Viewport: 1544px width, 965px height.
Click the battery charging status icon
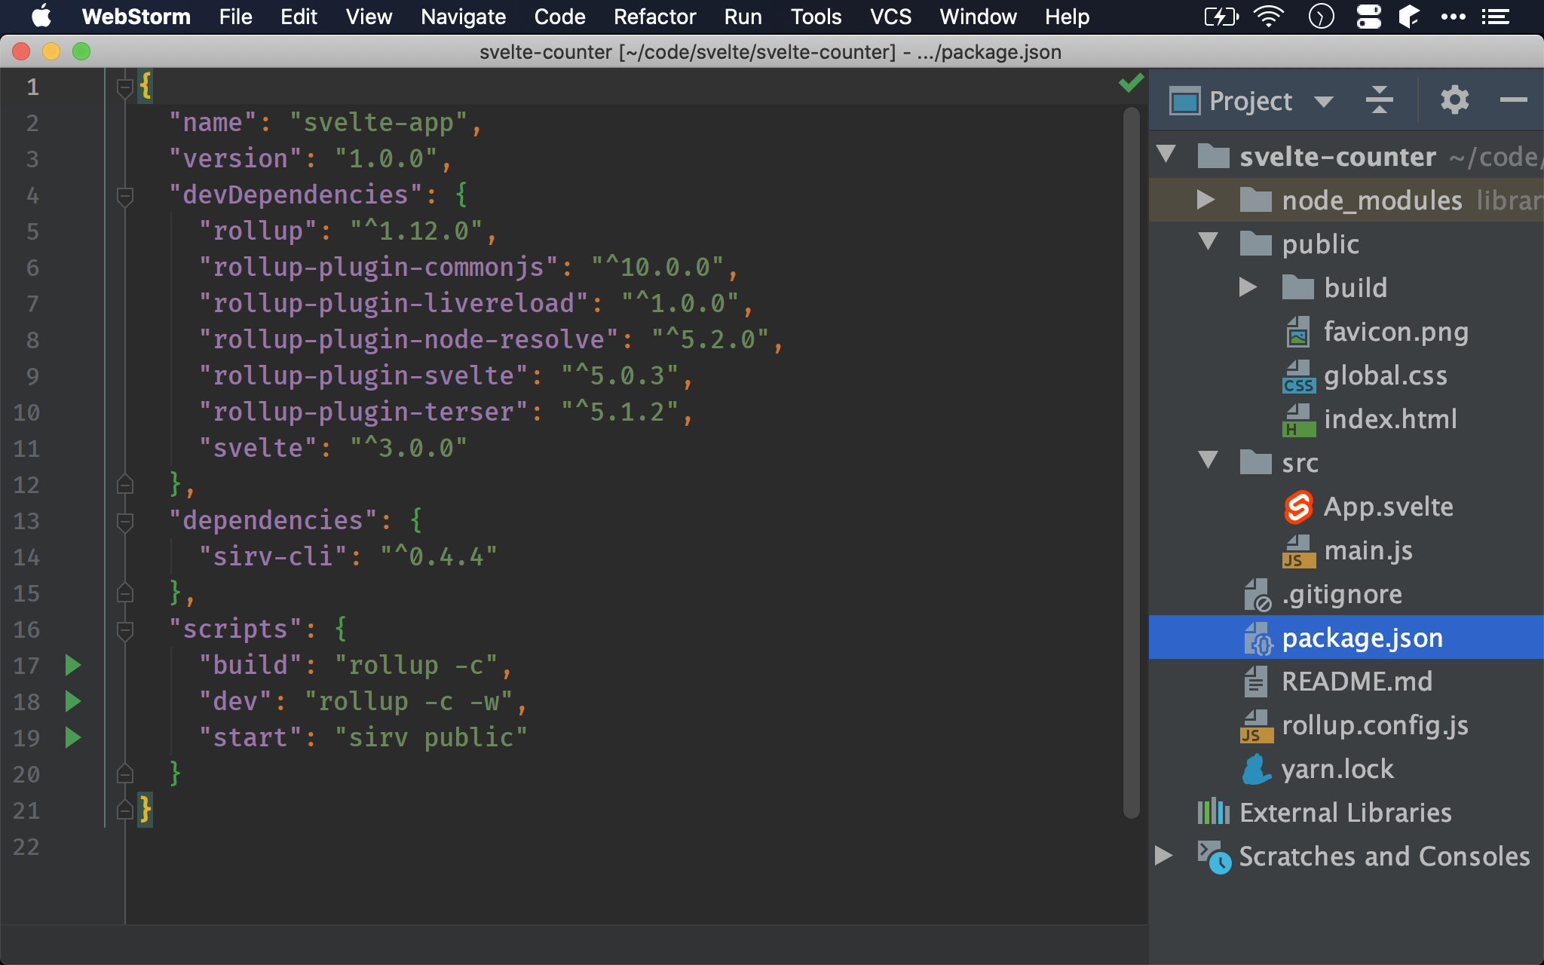(x=1220, y=16)
